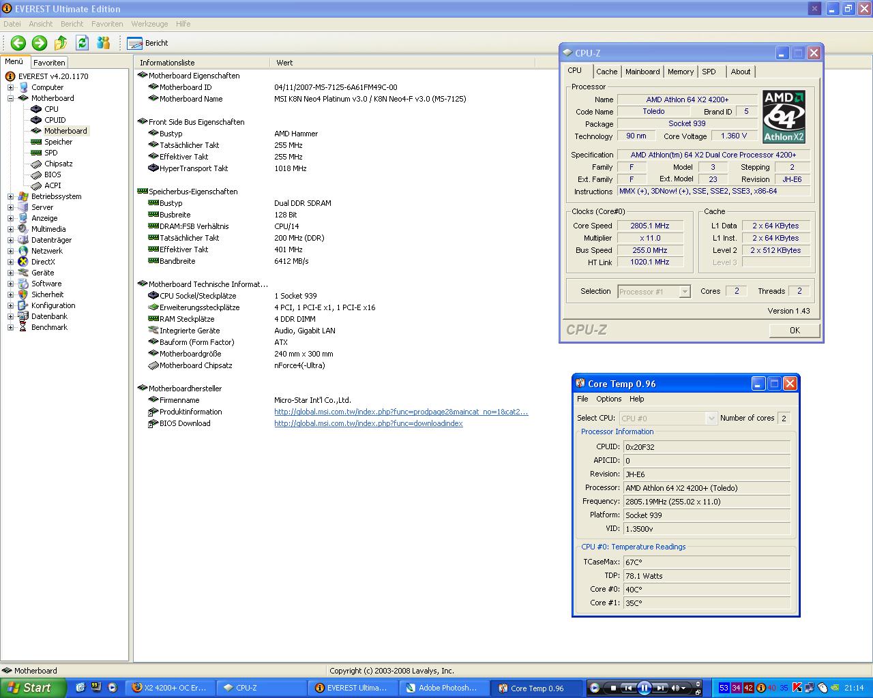This screenshot has width=873, height=698.
Task: Click the Sicherheit shield icon in tree
Action: coord(23,294)
